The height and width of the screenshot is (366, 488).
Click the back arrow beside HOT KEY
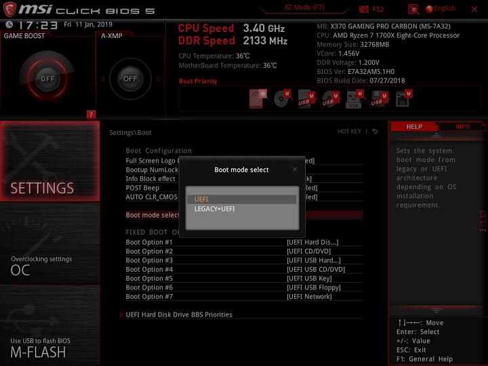tap(375, 131)
